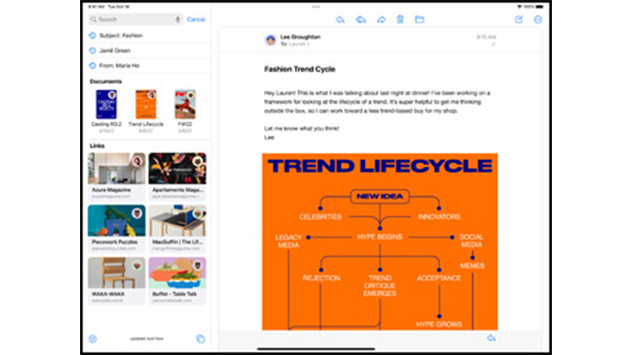Screen dimensions: 632x355
Task: Tap the microphone icon in search field
Action: pos(178,19)
